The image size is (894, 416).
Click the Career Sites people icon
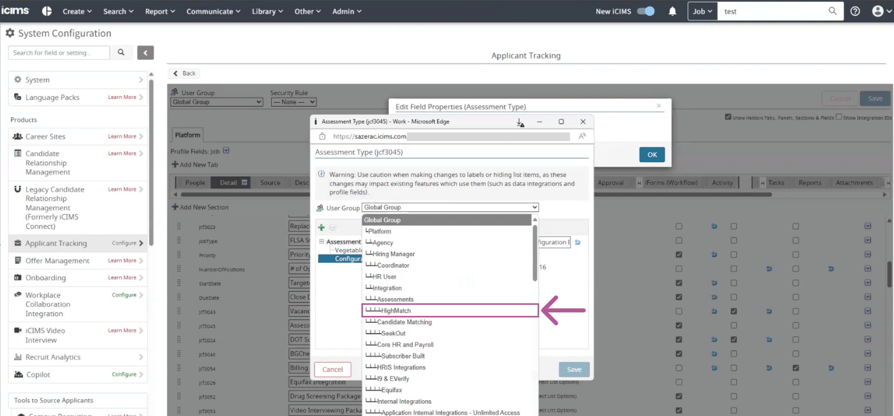[x=17, y=136]
